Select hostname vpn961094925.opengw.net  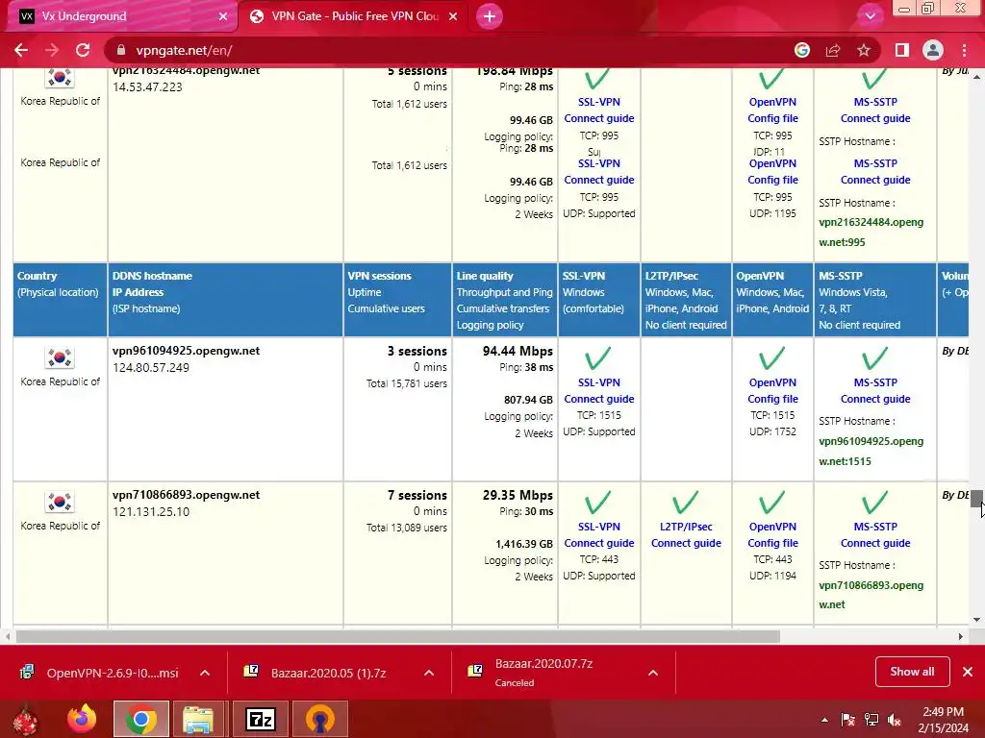(186, 351)
